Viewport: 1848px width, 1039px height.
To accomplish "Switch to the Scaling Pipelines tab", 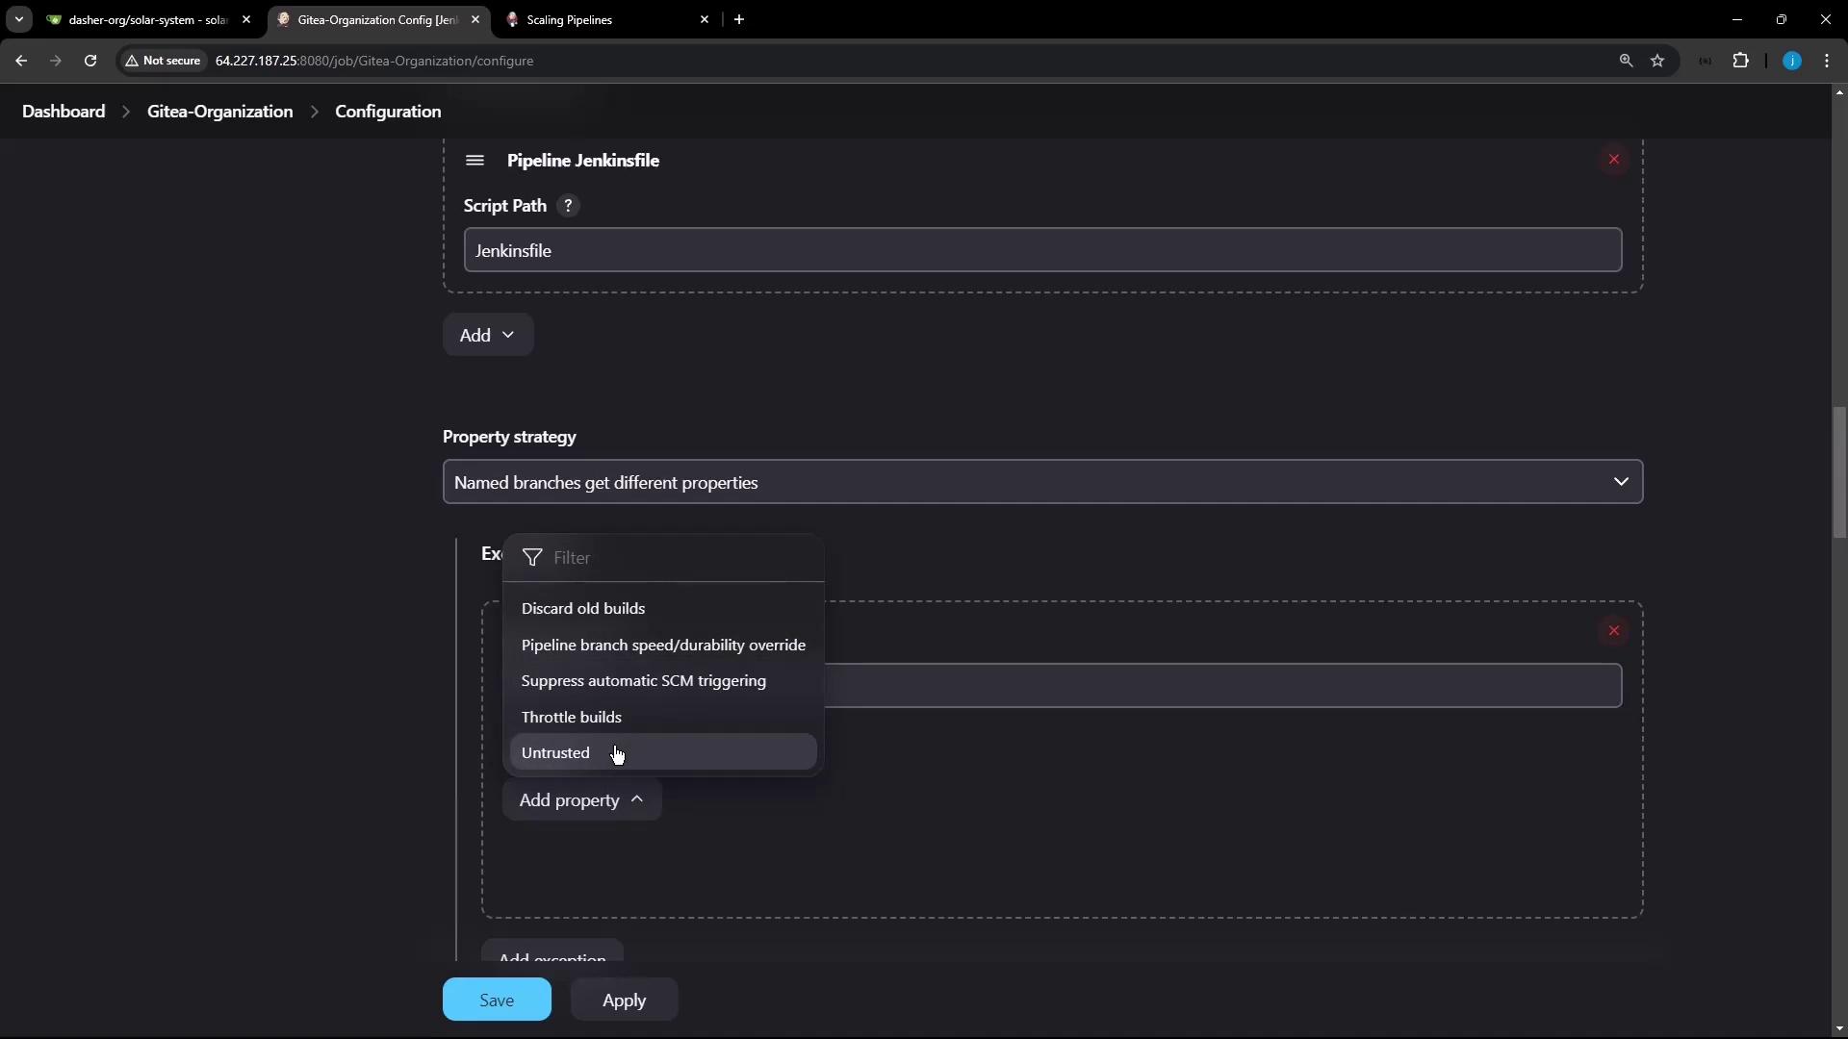I will pyautogui.click(x=602, y=19).
